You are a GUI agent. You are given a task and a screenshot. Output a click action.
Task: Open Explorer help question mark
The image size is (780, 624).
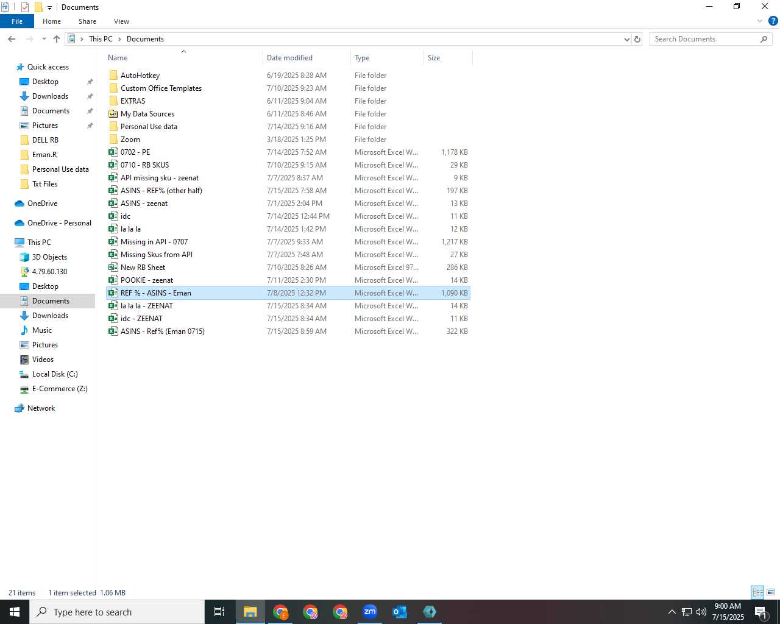[x=773, y=21]
